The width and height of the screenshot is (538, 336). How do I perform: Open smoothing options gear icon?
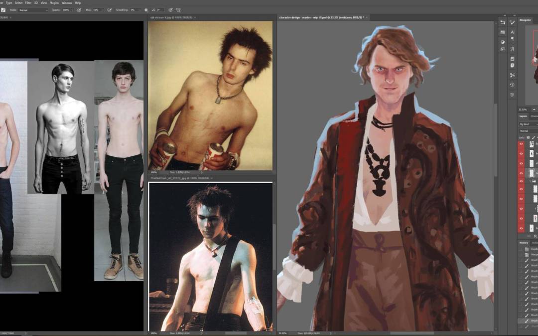tap(146, 9)
